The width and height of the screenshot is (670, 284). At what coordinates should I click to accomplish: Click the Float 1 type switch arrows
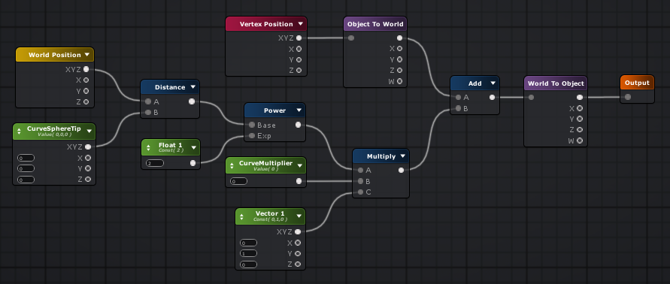point(149,148)
